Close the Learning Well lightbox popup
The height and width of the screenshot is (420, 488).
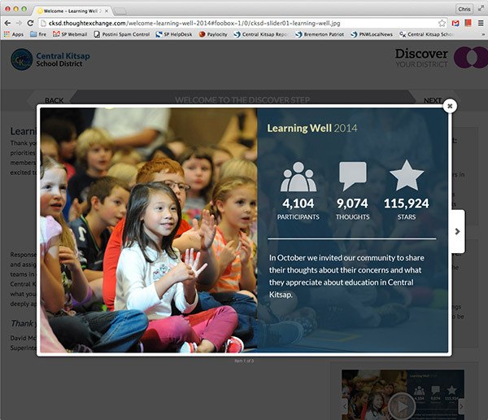tap(450, 105)
